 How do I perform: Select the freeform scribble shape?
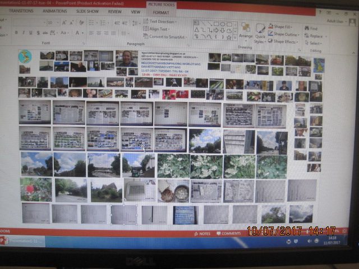pos(196,36)
